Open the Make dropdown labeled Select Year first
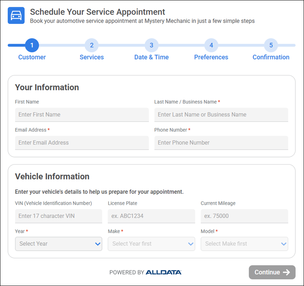Screen dimensions: 304x286 pos(151,244)
